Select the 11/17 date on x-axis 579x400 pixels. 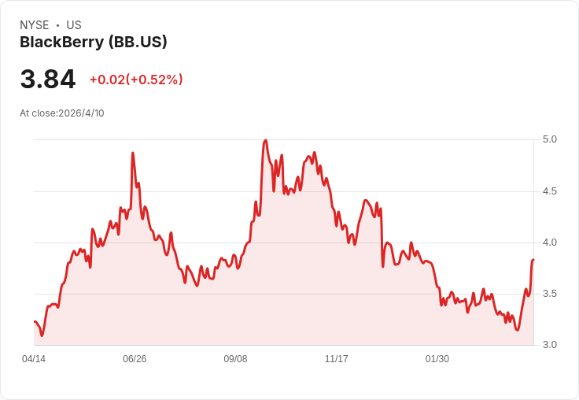(337, 358)
